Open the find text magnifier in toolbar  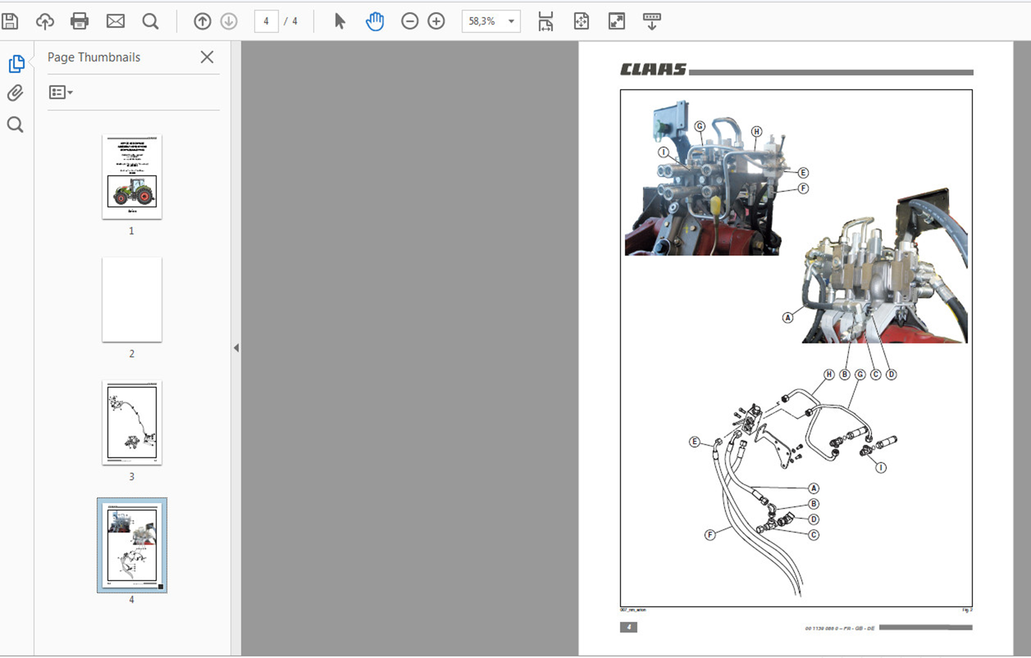pyautogui.click(x=150, y=21)
